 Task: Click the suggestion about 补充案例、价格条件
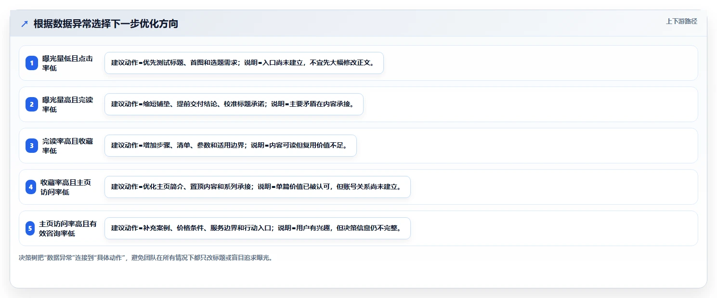(258, 228)
